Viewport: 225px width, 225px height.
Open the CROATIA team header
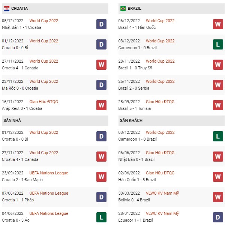tap(19, 8)
